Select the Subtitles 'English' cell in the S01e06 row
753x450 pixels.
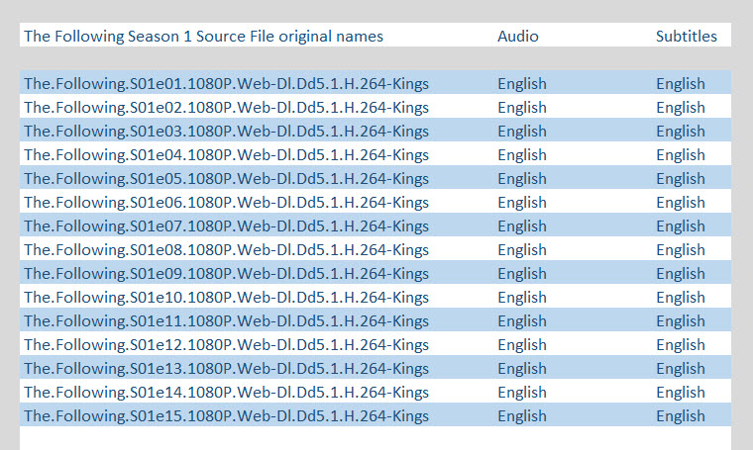[x=681, y=202]
